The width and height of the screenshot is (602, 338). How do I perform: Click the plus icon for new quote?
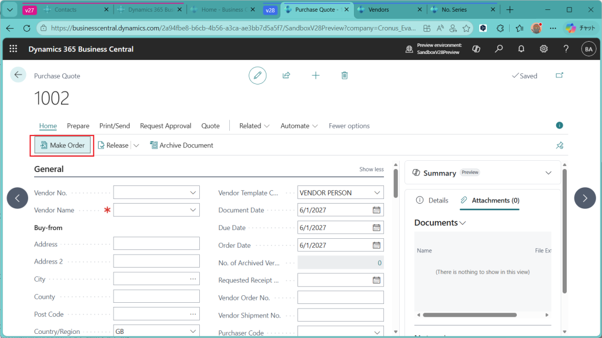(x=316, y=75)
